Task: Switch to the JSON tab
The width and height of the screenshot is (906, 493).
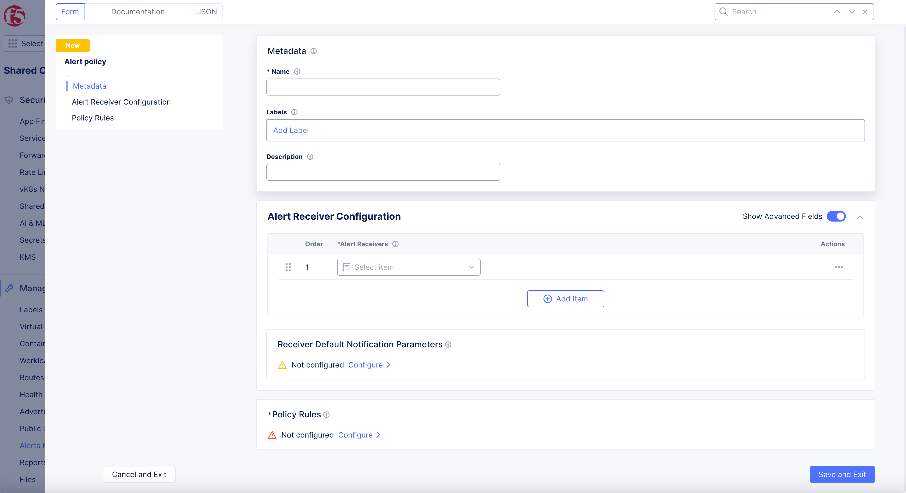Action: pos(207,12)
